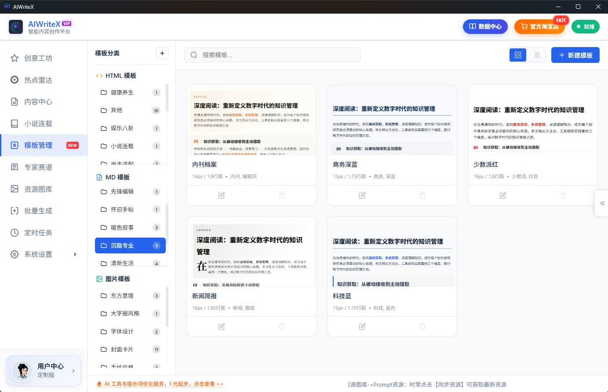Select the 东方意境 folder
The height and width of the screenshot is (392, 608).
click(x=130, y=296)
